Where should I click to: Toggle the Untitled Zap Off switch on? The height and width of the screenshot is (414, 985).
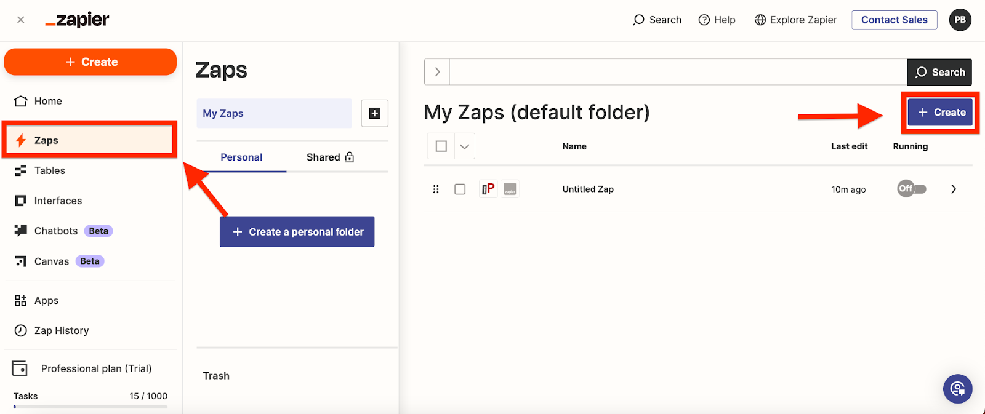tap(912, 188)
